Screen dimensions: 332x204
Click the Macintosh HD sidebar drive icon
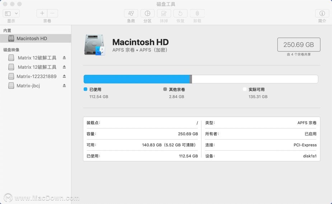(11, 38)
